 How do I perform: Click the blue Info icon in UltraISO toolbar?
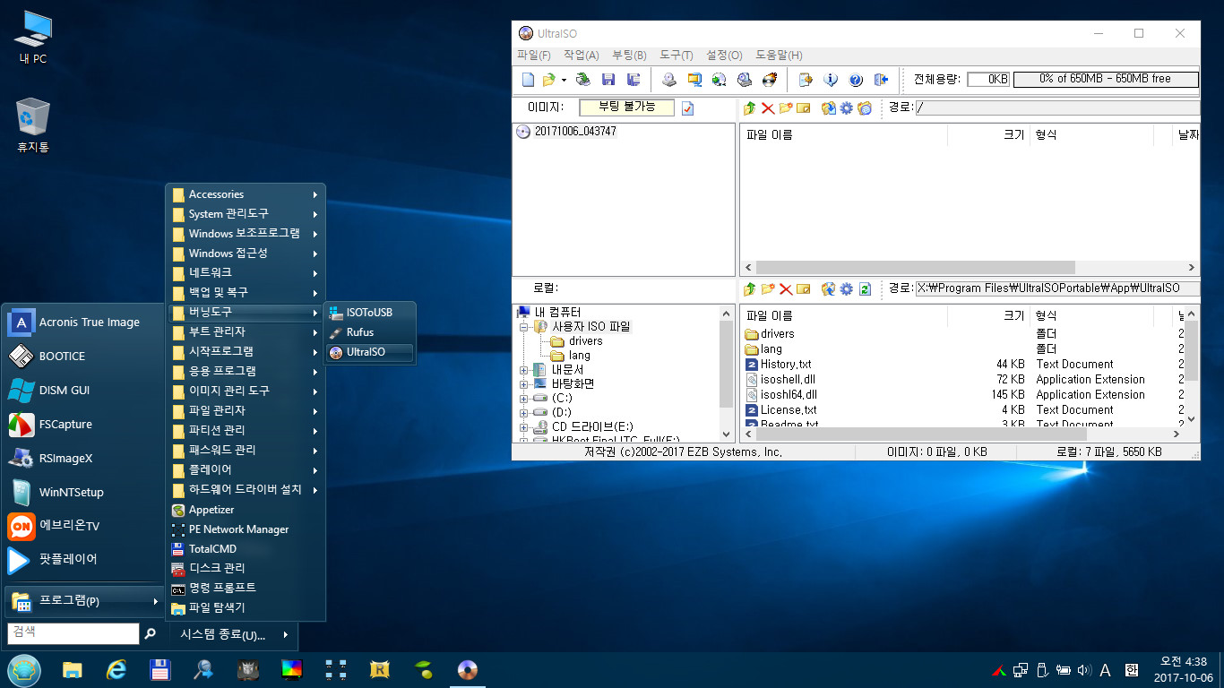[x=831, y=79]
